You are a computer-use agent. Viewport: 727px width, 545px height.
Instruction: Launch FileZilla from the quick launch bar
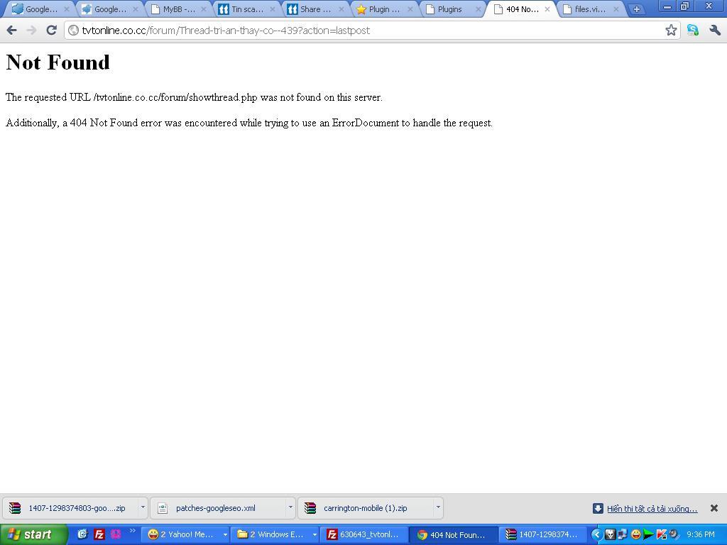point(99,534)
